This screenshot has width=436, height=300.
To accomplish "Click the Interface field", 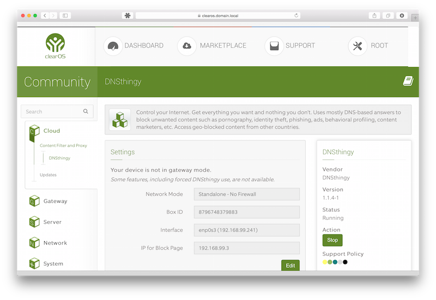I will pyautogui.click(x=247, y=230).
